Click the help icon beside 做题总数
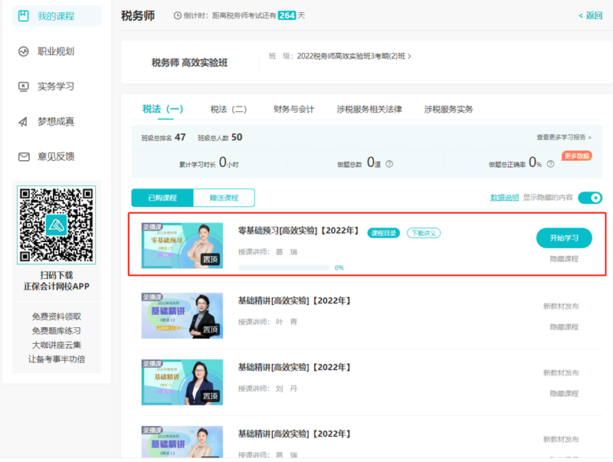 (x=389, y=163)
